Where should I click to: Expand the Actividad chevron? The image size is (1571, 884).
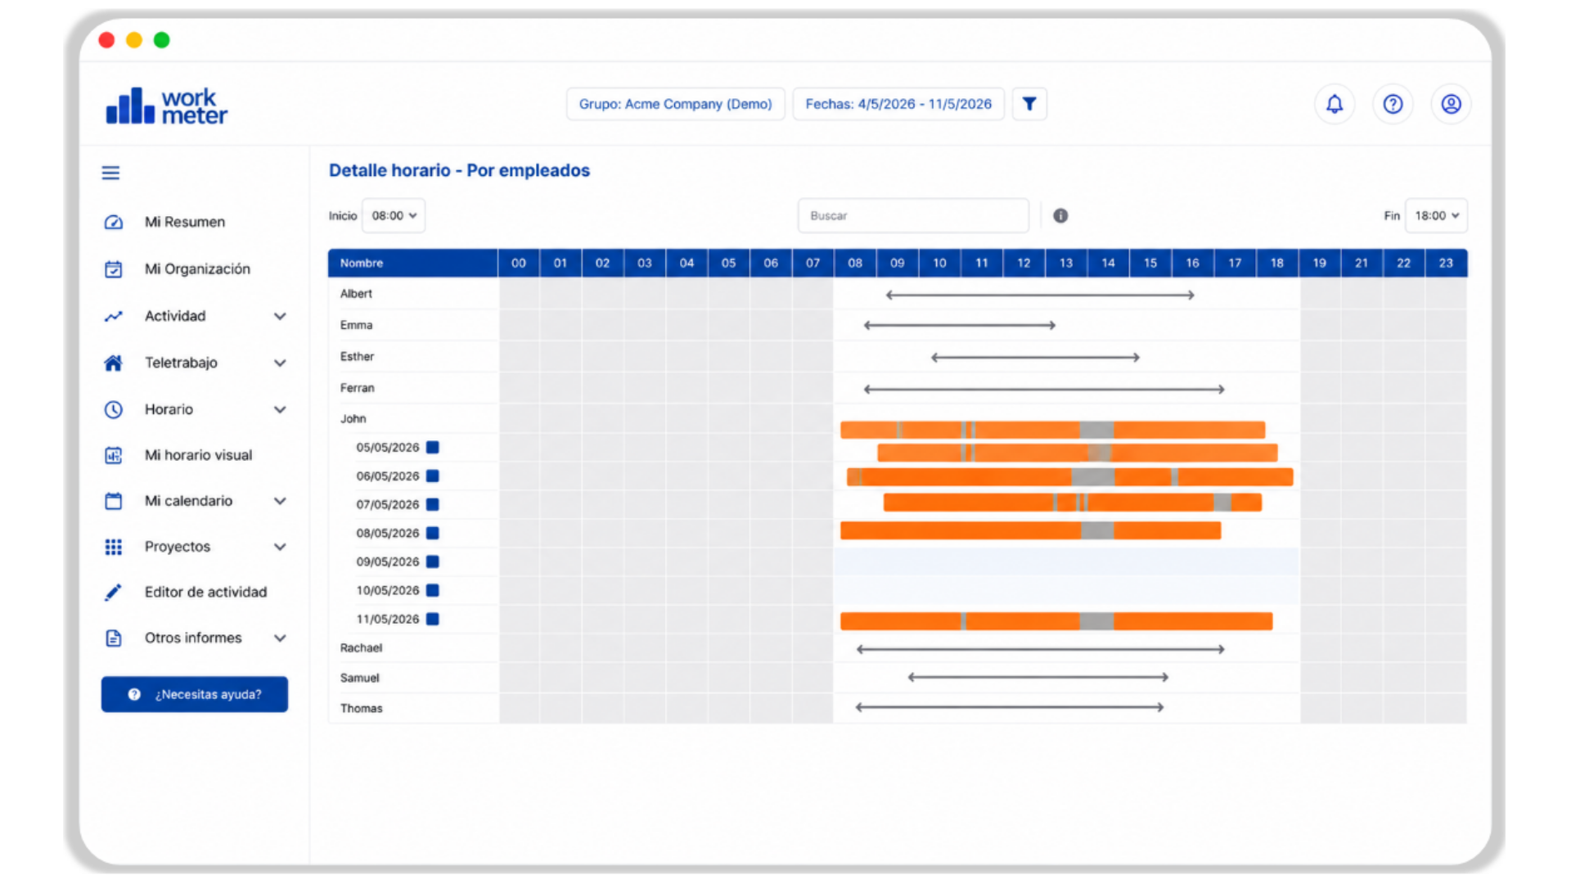tap(280, 316)
